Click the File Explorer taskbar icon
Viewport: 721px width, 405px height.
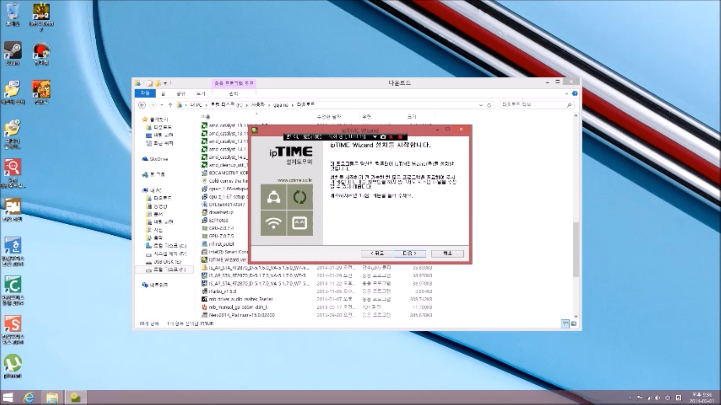(52, 397)
